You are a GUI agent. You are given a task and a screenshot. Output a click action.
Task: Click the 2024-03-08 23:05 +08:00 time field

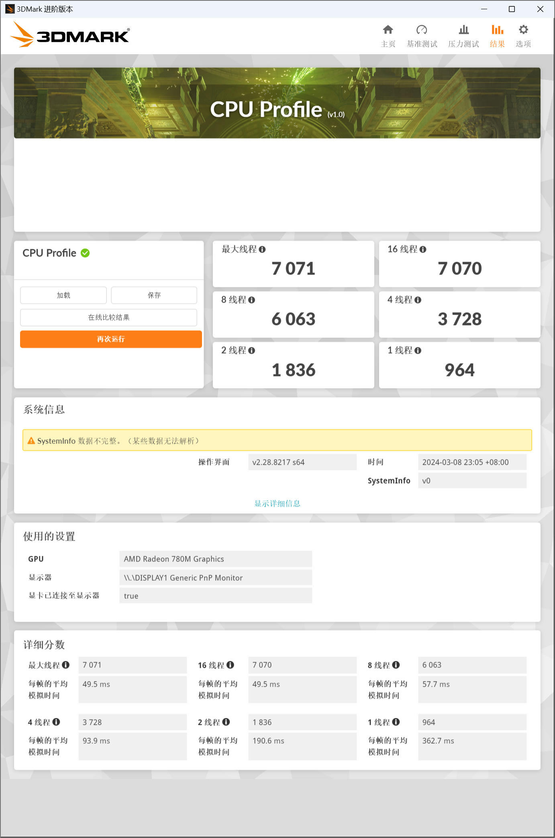coord(472,462)
